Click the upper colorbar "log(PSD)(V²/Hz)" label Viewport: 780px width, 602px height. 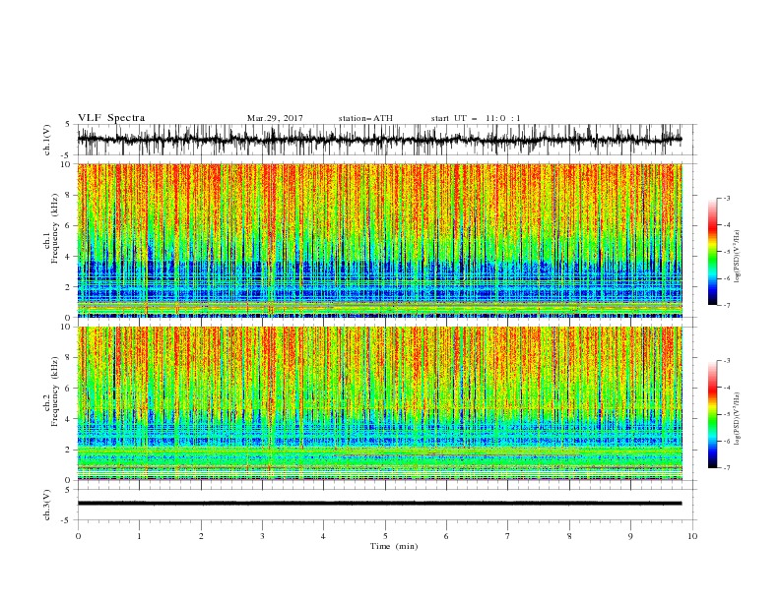[x=738, y=257]
